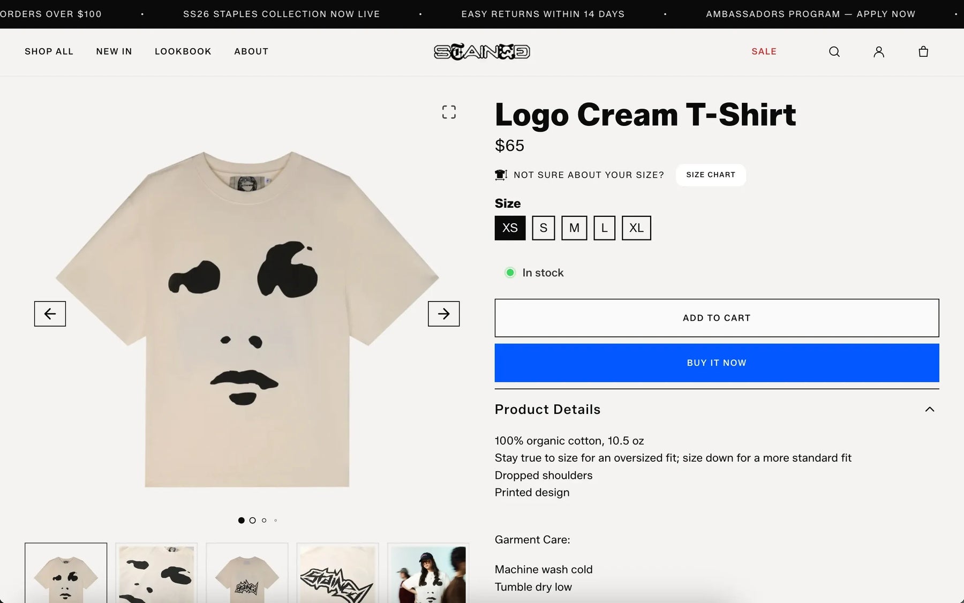The image size is (964, 603).
Task: Jump to second image via carousel dot
Action: (x=252, y=521)
